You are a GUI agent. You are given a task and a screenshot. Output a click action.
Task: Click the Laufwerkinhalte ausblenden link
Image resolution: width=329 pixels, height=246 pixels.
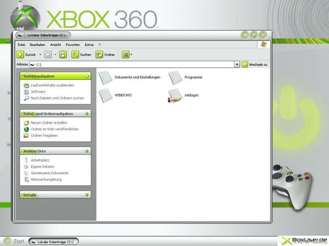[52, 85]
